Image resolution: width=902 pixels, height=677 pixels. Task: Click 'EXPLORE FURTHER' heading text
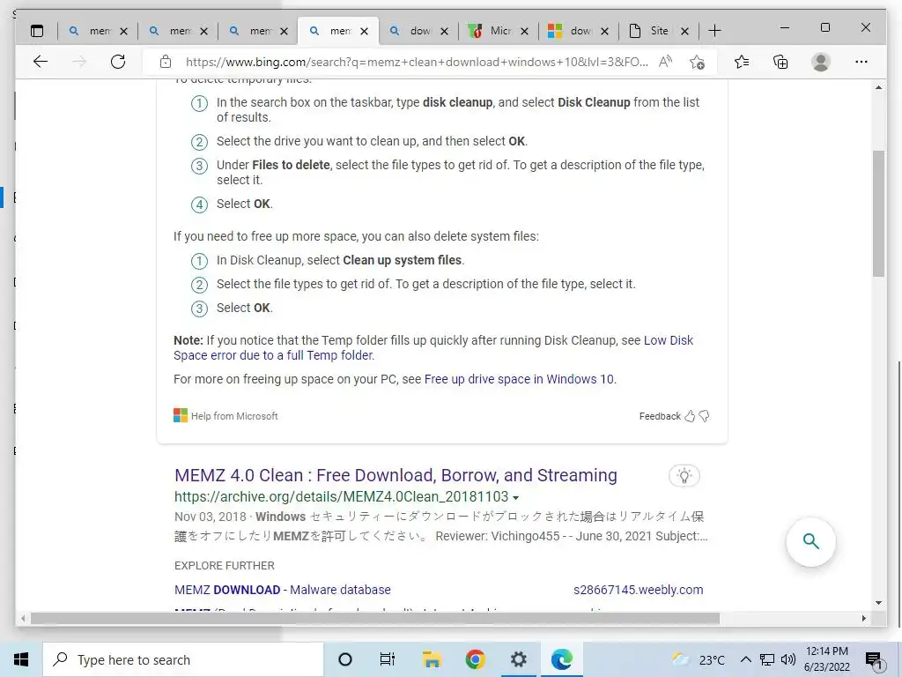pyautogui.click(x=225, y=566)
